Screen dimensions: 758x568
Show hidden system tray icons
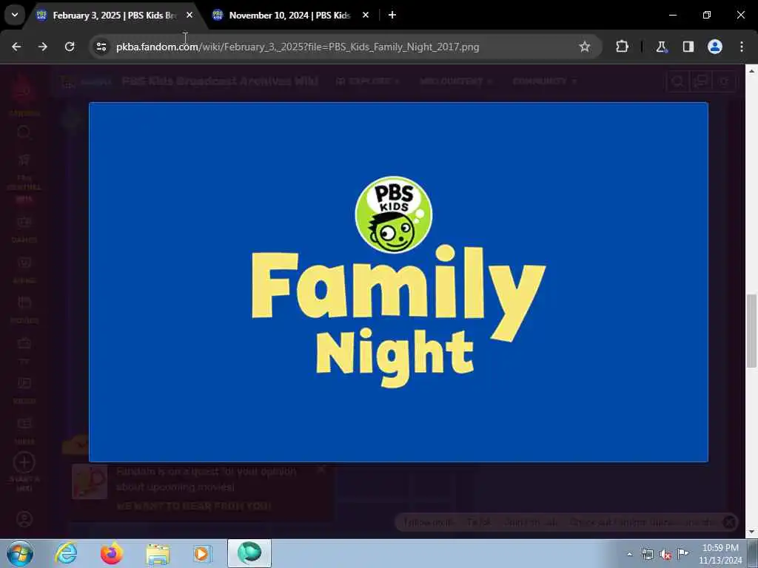[629, 554]
